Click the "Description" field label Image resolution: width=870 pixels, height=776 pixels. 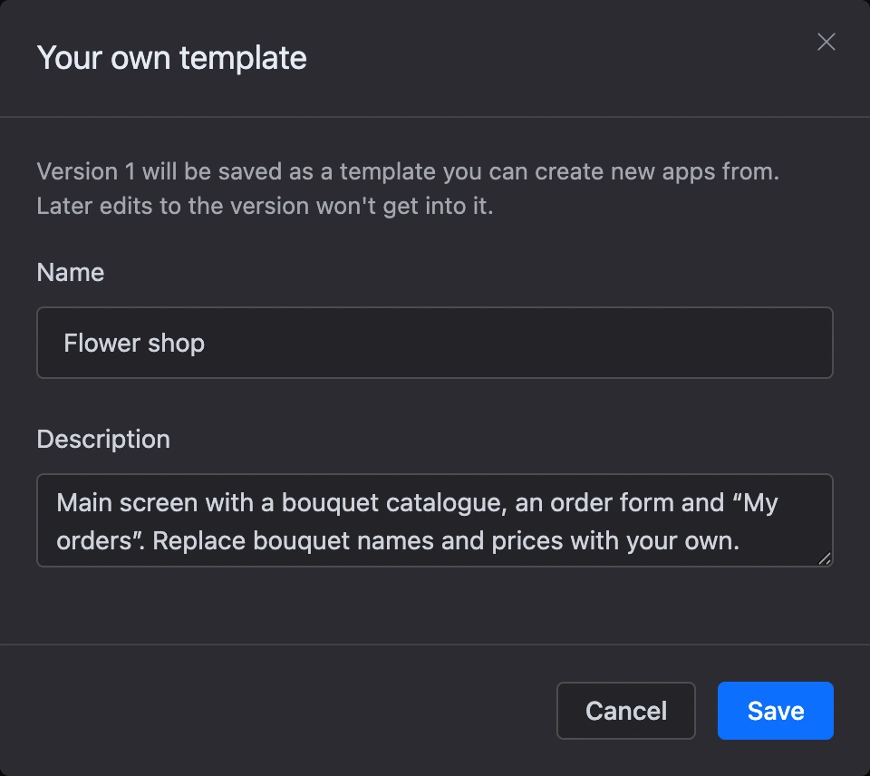103,439
